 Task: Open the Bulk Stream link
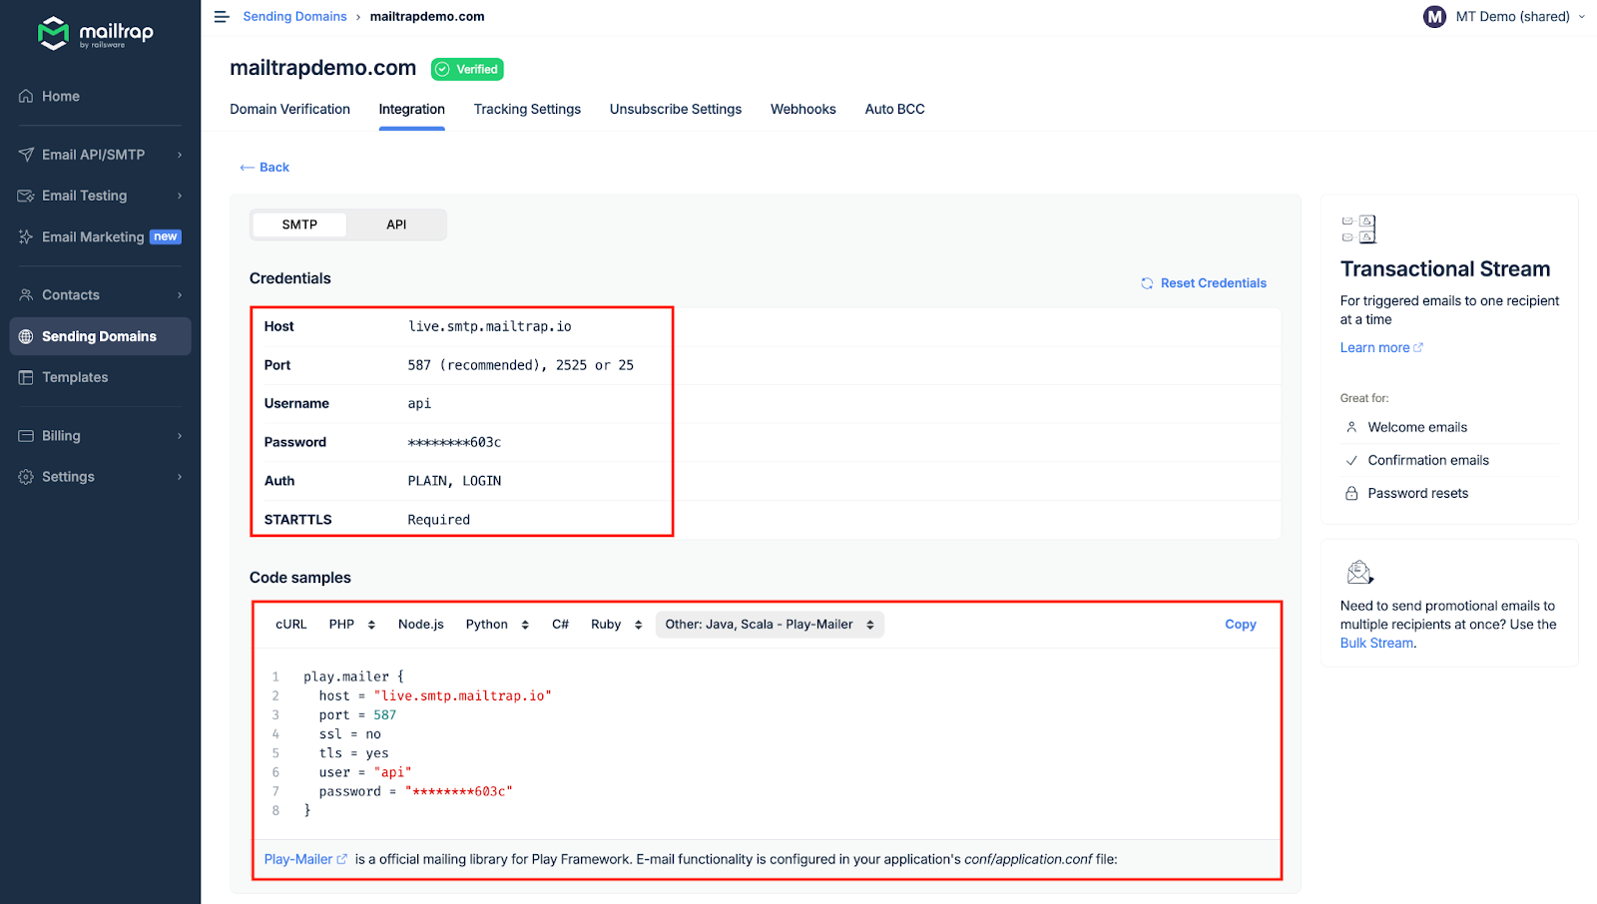pos(1375,644)
